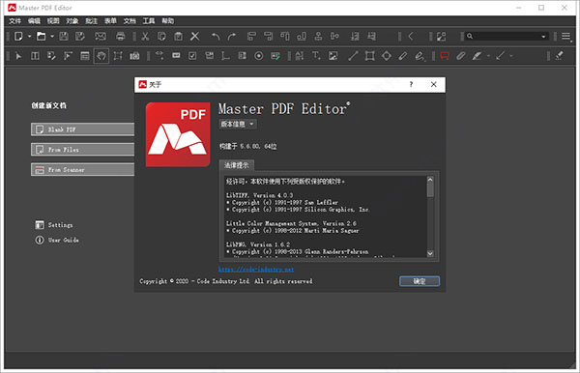Expand the highlight tool dropdown arrow
580x373 pixels.
(488, 56)
